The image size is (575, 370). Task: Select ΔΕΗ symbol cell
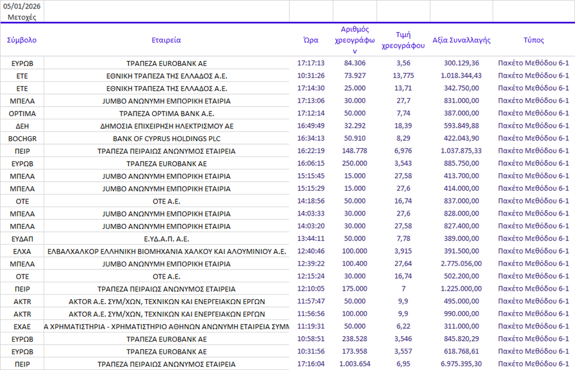point(22,126)
